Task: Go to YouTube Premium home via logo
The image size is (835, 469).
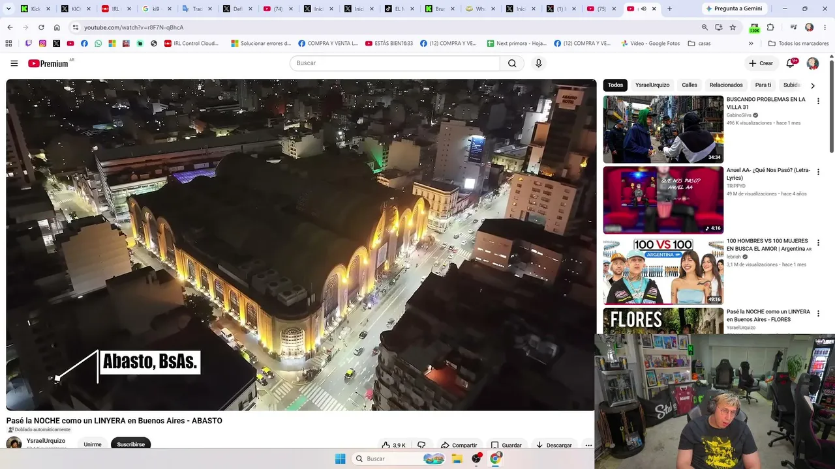Action: tap(48, 63)
